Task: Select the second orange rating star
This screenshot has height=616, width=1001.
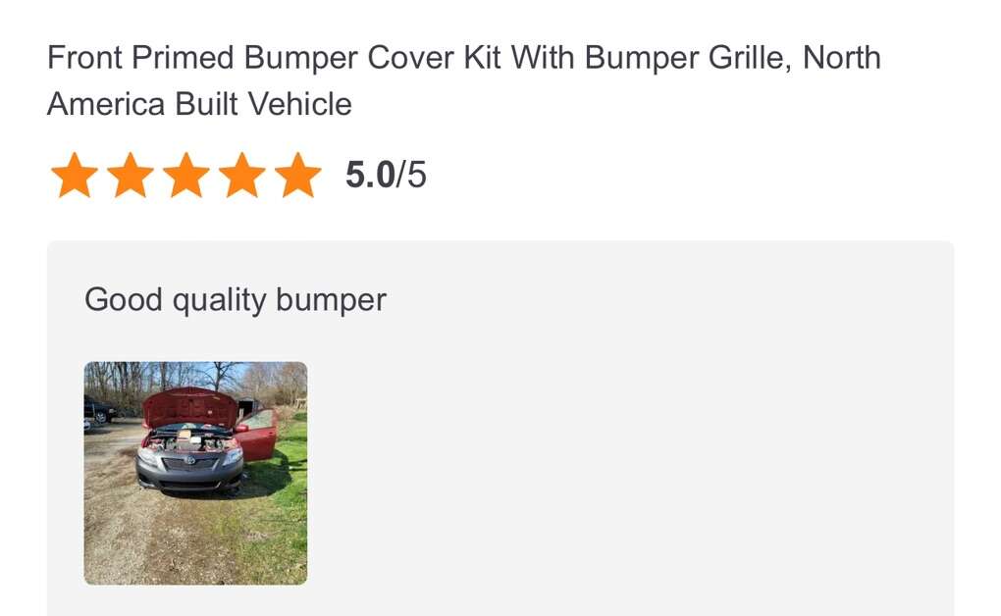Action: point(131,176)
